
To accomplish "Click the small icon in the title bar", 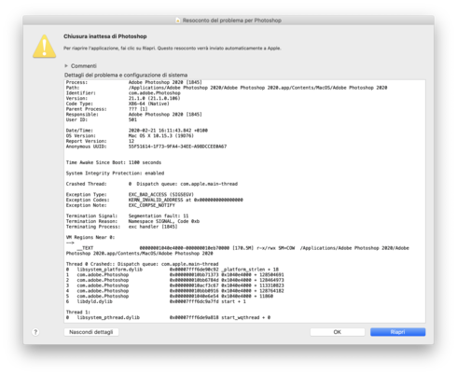I will [x=178, y=21].
